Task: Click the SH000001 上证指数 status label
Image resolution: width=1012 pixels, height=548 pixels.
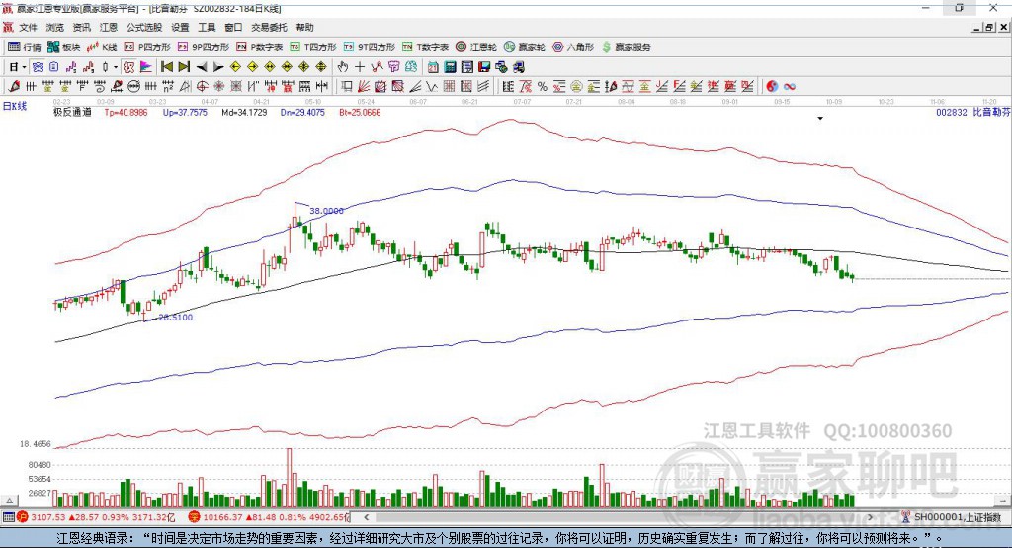Action: (x=957, y=517)
